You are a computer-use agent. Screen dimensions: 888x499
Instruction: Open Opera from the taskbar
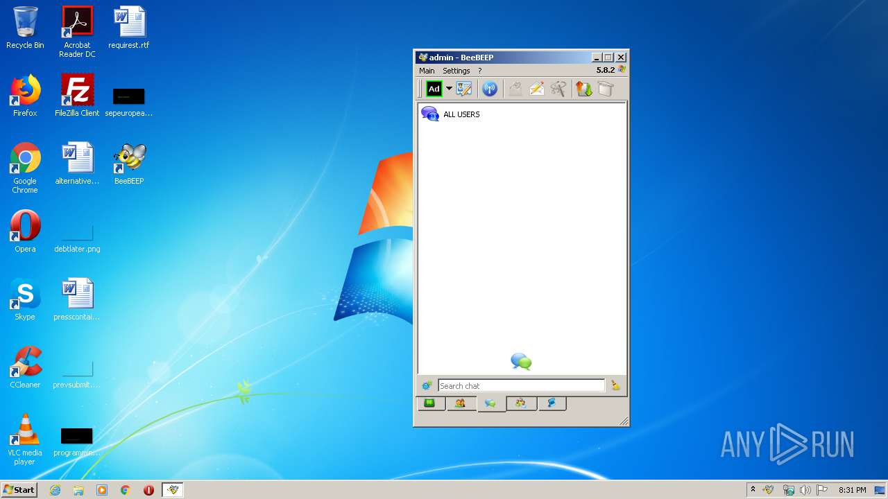tap(148, 490)
